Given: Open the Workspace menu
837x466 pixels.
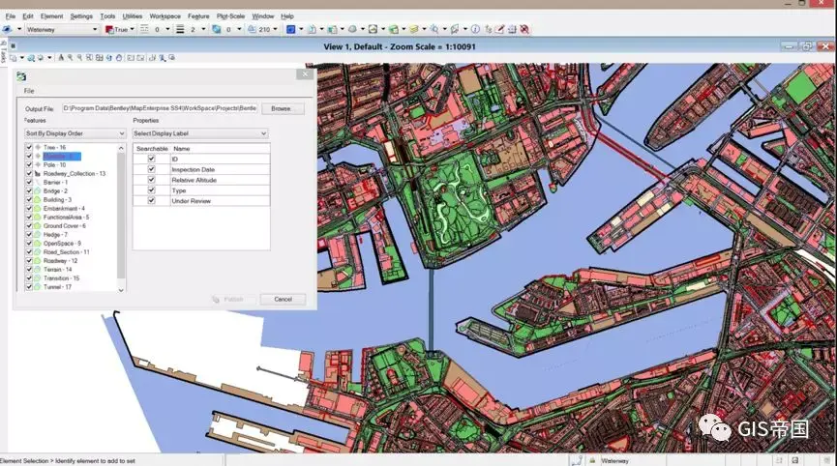Looking at the screenshot, I should point(164,16).
